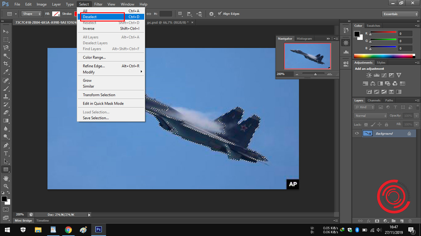
Task: Toggle lock all for the layer
Action: pos(386,124)
